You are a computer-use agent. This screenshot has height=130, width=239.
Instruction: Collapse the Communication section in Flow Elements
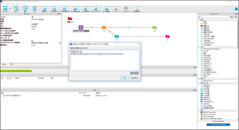(199, 83)
